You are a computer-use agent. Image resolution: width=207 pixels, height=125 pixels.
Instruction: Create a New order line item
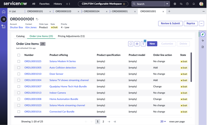[x=152, y=44]
